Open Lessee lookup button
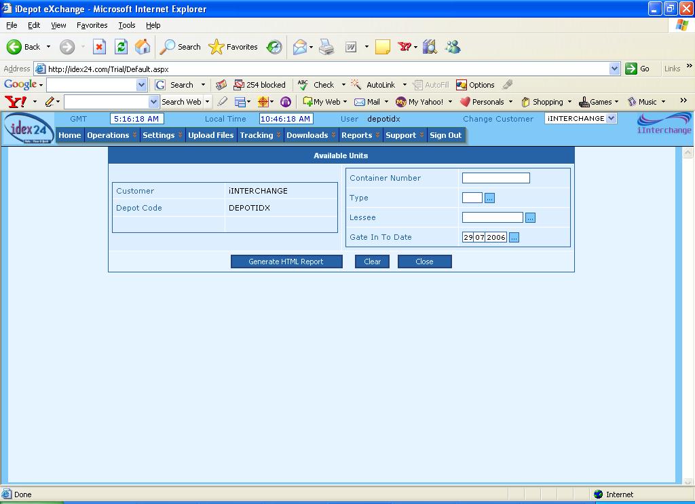 531,217
